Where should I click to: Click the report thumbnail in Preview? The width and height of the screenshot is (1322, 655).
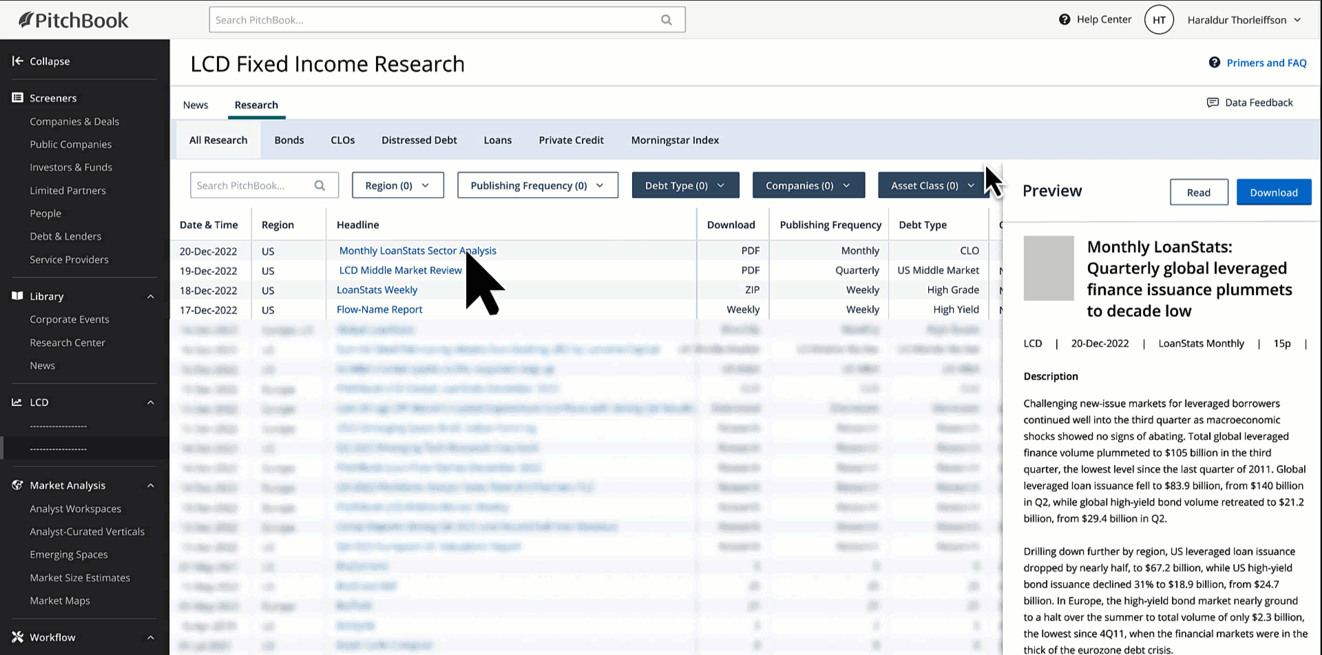pos(1049,268)
